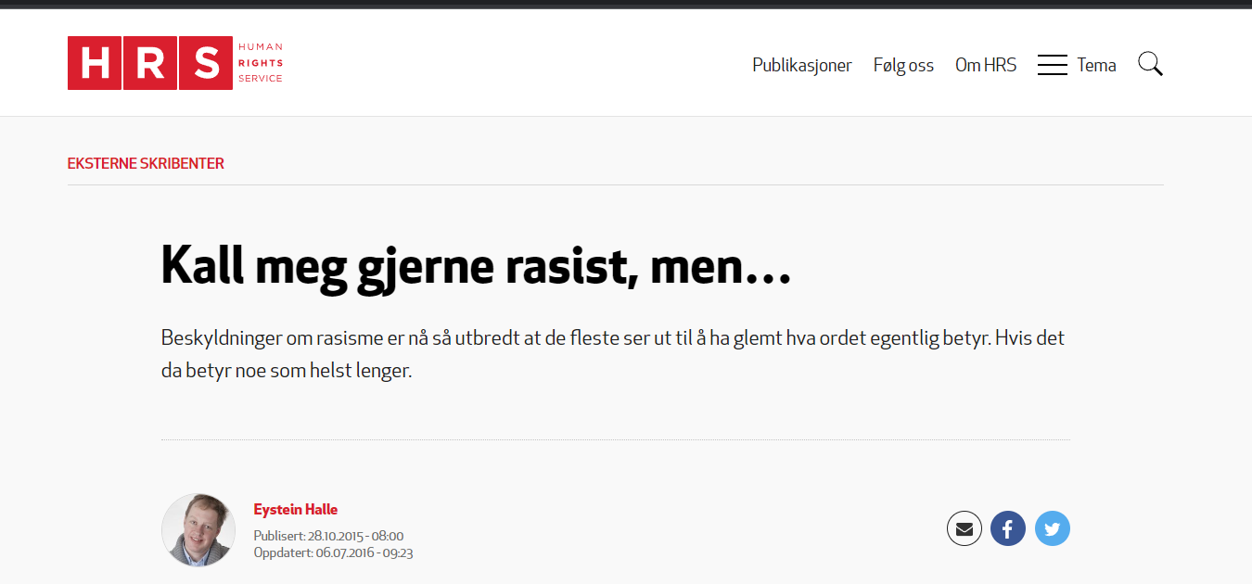Open search with the magnifier icon
1252x584 pixels.
pos(1150,64)
